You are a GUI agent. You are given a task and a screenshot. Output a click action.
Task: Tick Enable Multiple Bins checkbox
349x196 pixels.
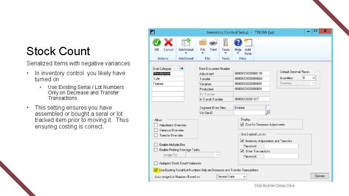point(156,145)
